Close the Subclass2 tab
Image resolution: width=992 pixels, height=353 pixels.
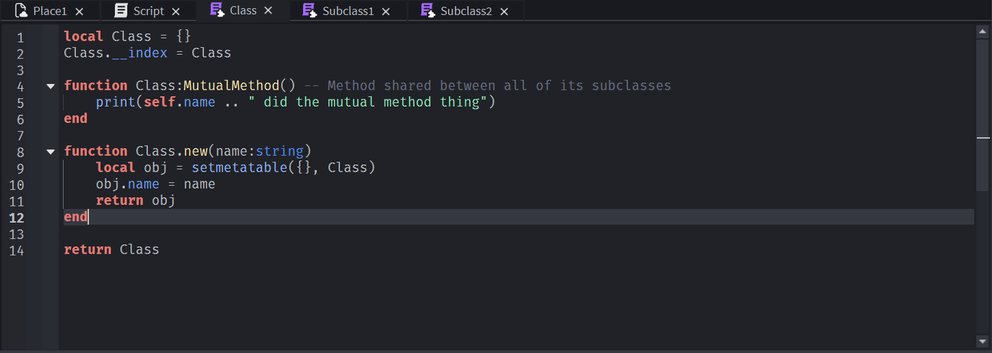504,12
